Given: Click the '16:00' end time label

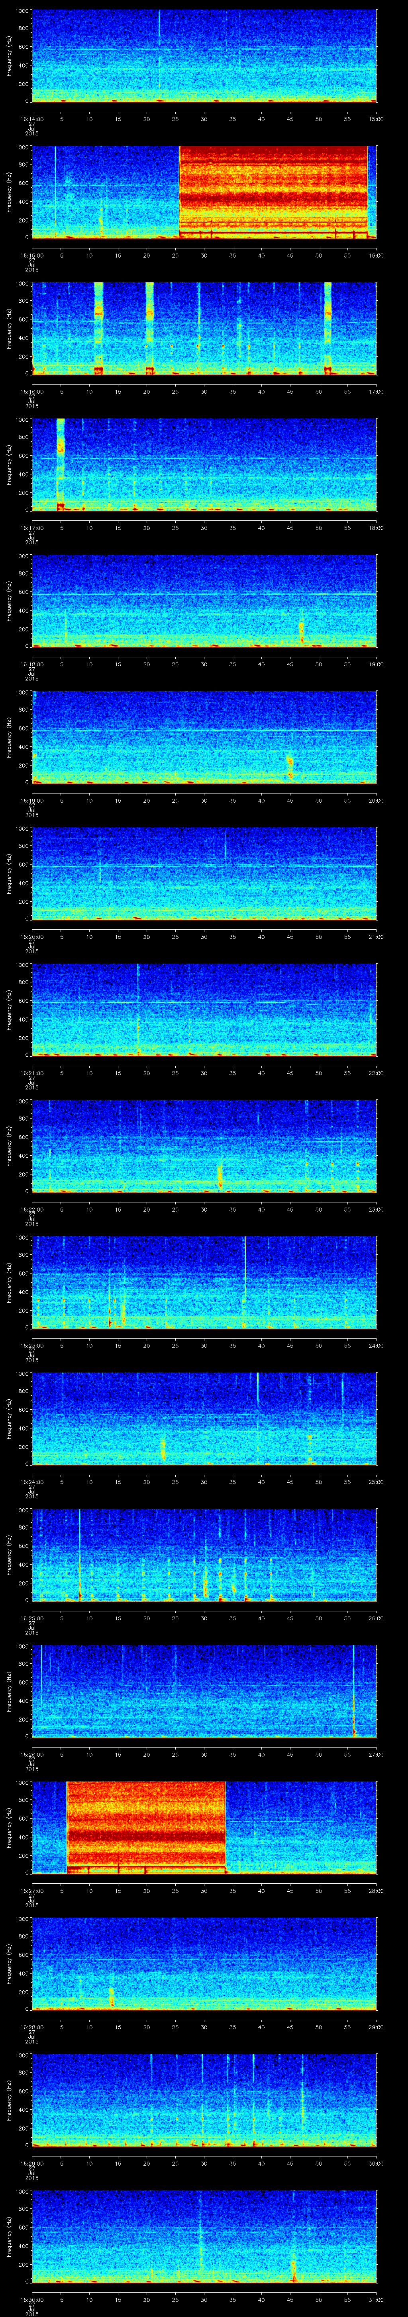Looking at the screenshot, I should [376, 256].
